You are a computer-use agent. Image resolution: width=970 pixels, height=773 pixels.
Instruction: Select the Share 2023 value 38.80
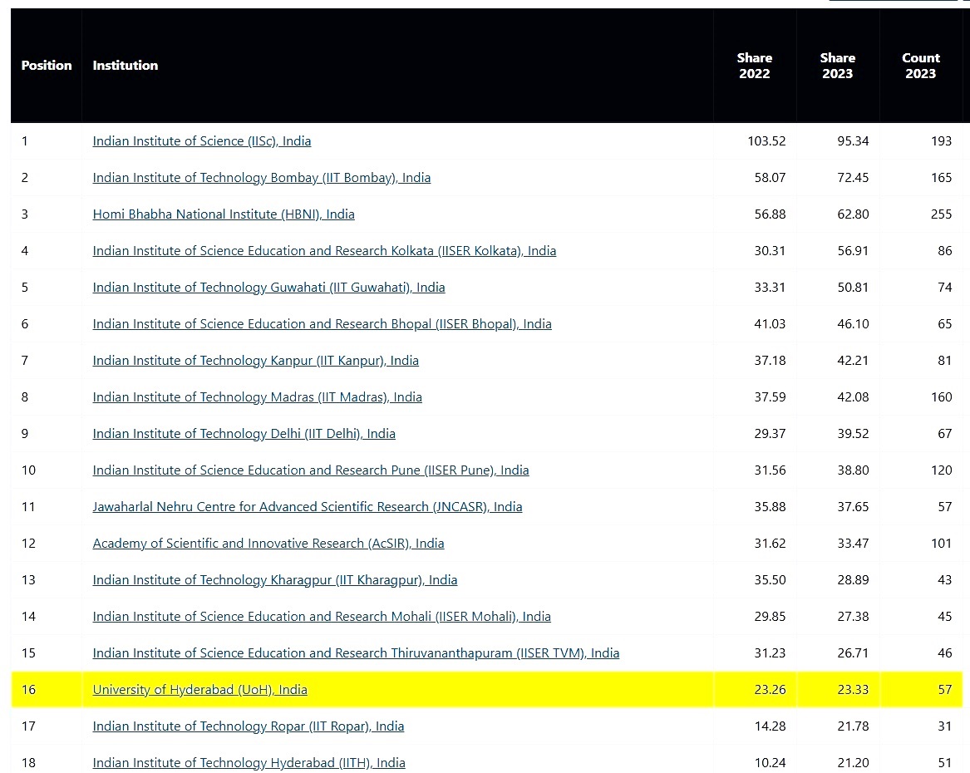[853, 470]
